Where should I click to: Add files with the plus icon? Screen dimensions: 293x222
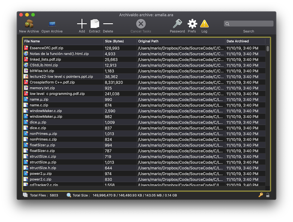82,24
